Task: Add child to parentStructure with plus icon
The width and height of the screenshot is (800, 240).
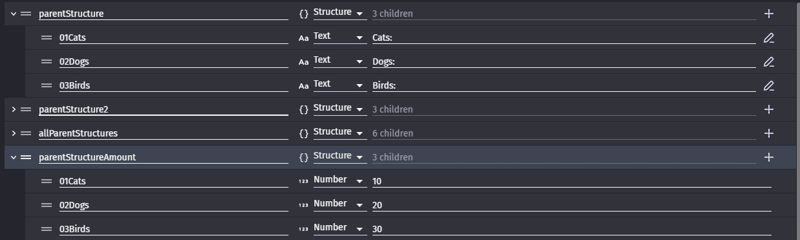Action: pos(768,14)
